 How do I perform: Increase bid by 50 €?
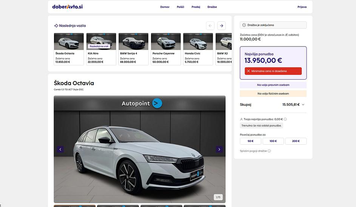(250, 141)
